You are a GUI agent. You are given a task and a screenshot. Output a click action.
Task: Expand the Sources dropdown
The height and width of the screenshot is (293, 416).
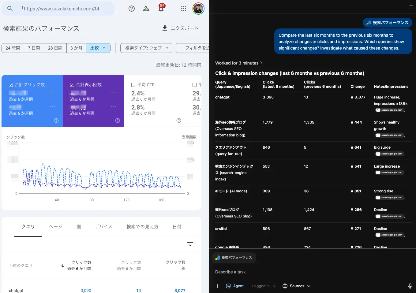296,286
